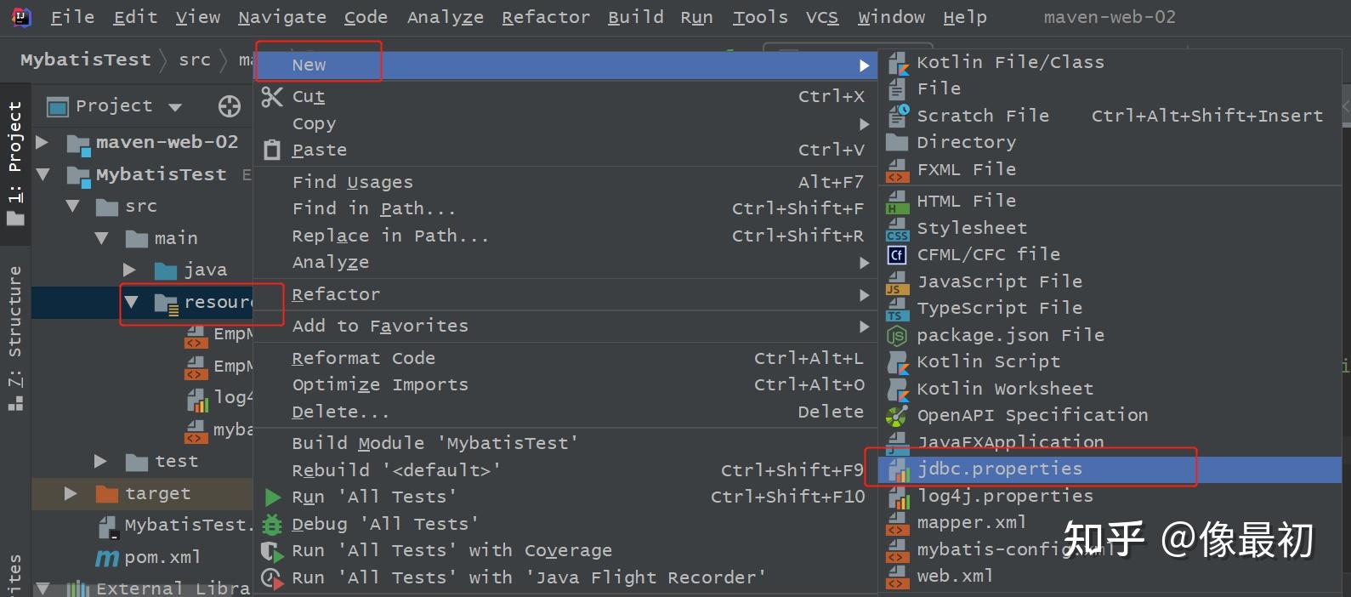Click the Paste clipboard icon

(x=272, y=151)
